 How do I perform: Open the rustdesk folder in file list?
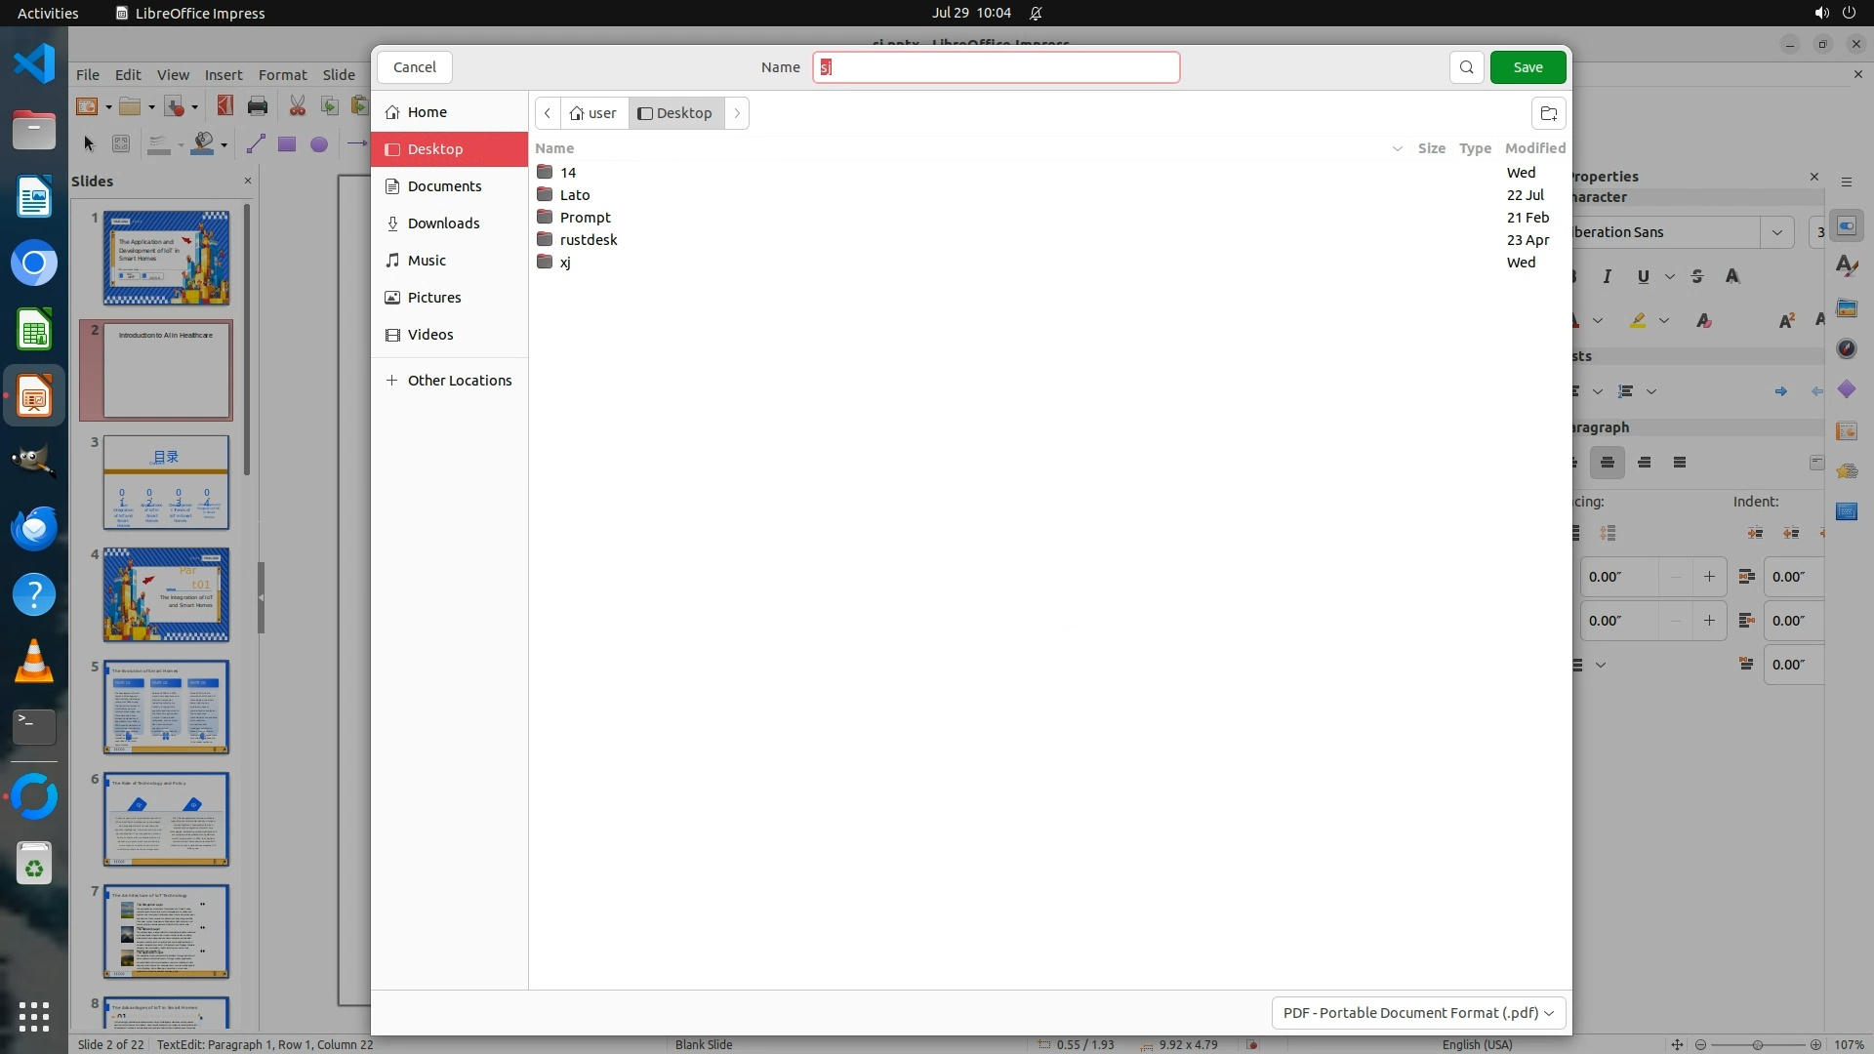point(588,240)
